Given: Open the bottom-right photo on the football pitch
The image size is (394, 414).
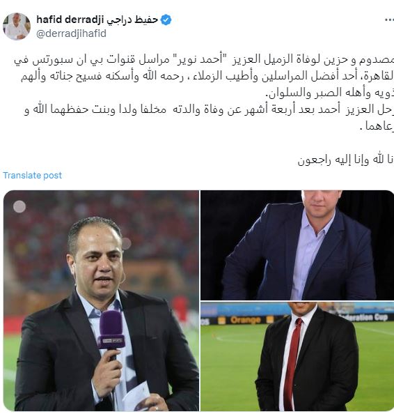Looking at the screenshot, I should 297,357.
